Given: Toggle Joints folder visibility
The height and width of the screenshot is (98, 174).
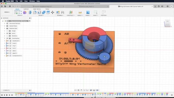Looking at the screenshot, I should pos(7,33).
